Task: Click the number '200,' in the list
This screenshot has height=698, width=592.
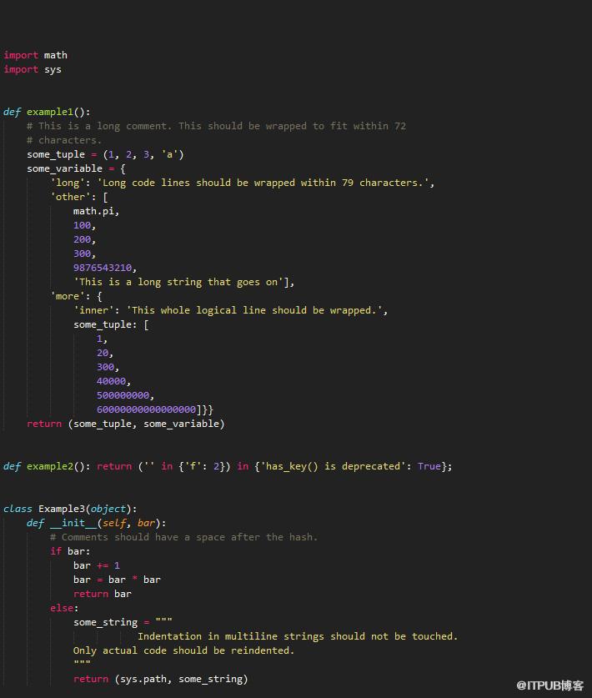Action: [84, 239]
